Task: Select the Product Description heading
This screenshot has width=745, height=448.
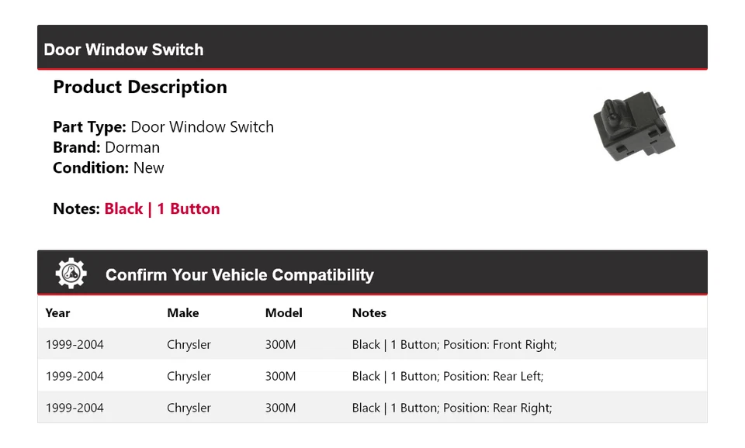Action: (140, 87)
